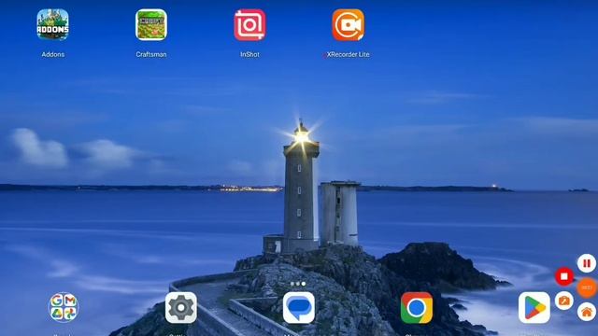
Task: Open the recorder toolbox briefcase icon
Action: [564, 301]
